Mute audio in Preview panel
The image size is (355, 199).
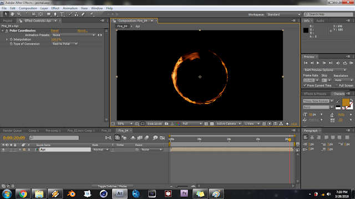(x=338, y=63)
